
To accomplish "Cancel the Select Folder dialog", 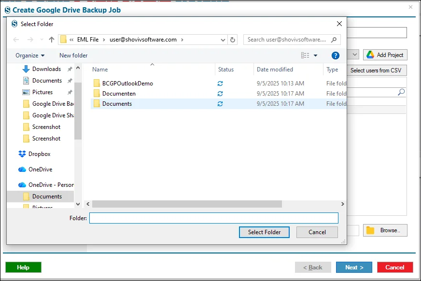I will 317,232.
